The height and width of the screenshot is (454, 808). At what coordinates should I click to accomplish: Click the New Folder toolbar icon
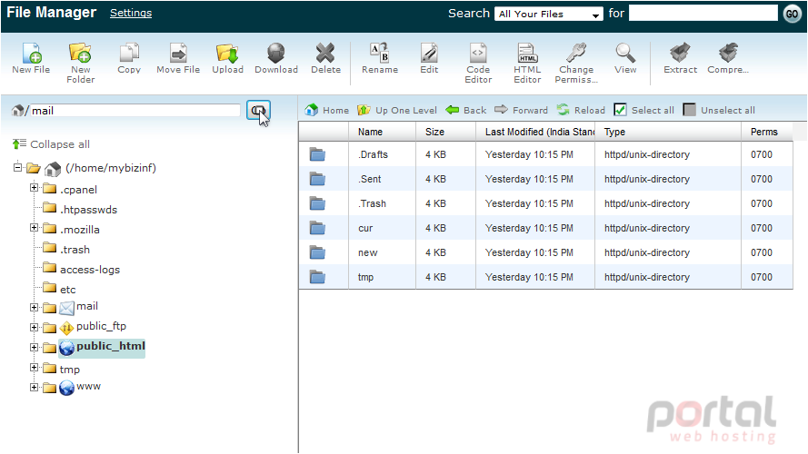click(80, 53)
